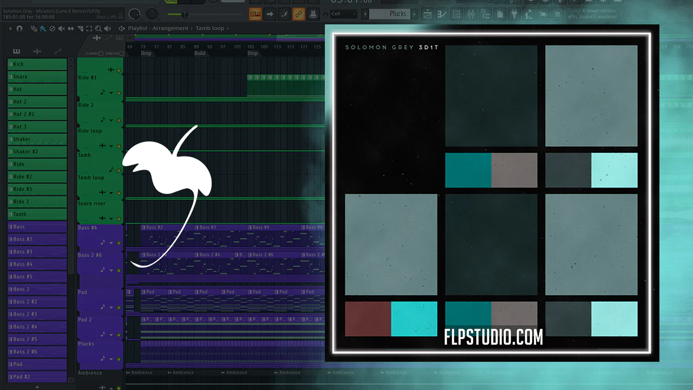Click the Tamb loop breadcrumb
Image resolution: width=693 pixels, height=390 pixels.
pyautogui.click(x=210, y=28)
